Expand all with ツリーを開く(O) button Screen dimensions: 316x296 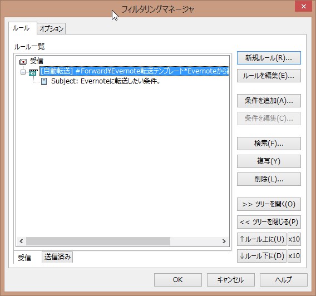(x=269, y=204)
